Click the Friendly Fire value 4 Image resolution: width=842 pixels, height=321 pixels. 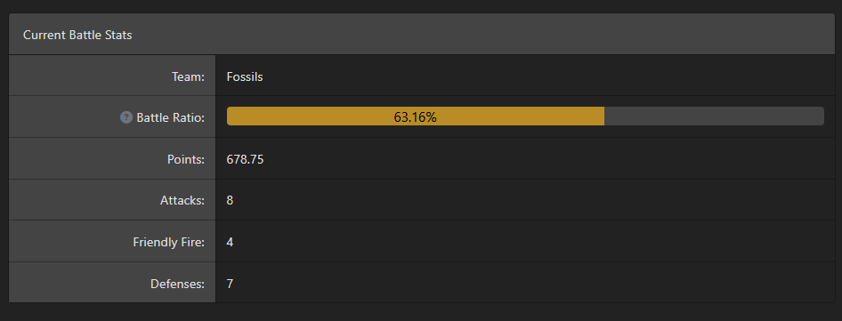pyautogui.click(x=230, y=242)
